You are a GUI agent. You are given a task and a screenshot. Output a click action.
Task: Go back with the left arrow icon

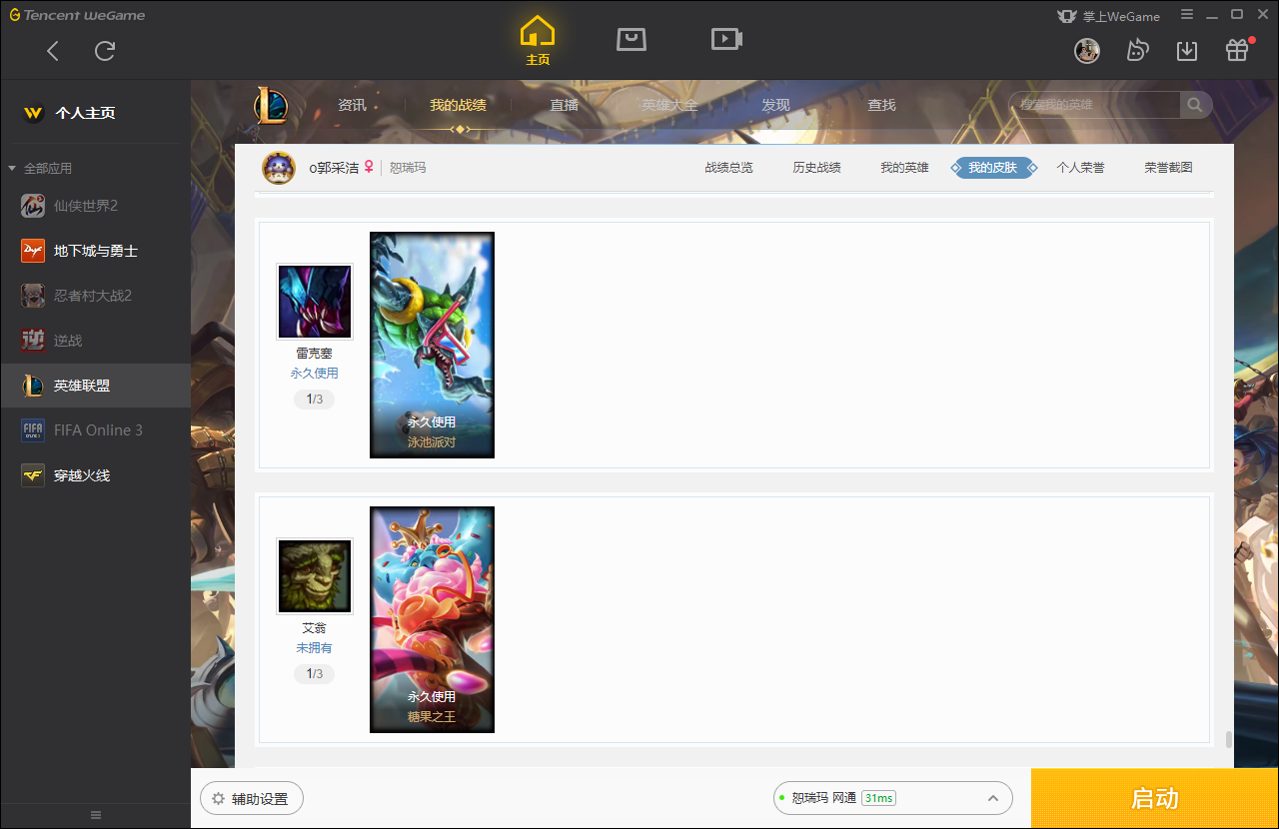click(53, 51)
